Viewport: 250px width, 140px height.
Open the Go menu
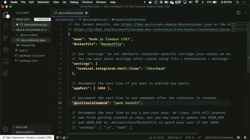click(64, 2)
